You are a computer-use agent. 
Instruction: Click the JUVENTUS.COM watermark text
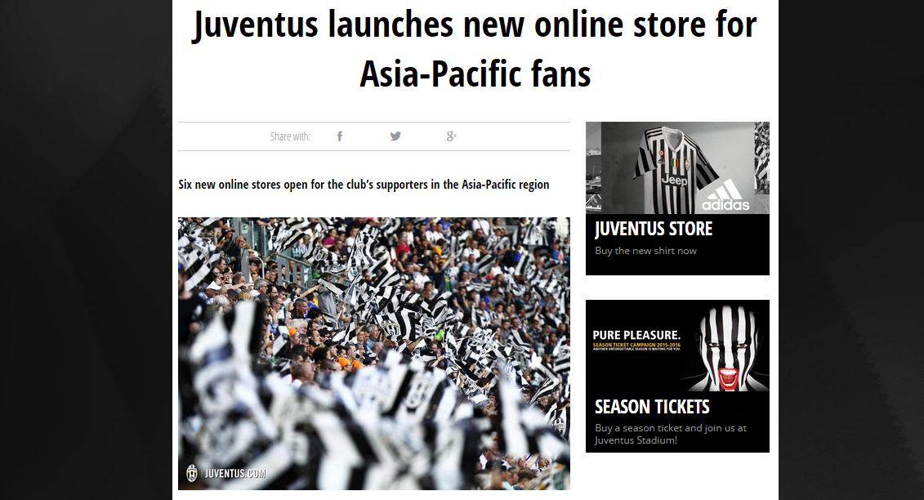(x=235, y=474)
